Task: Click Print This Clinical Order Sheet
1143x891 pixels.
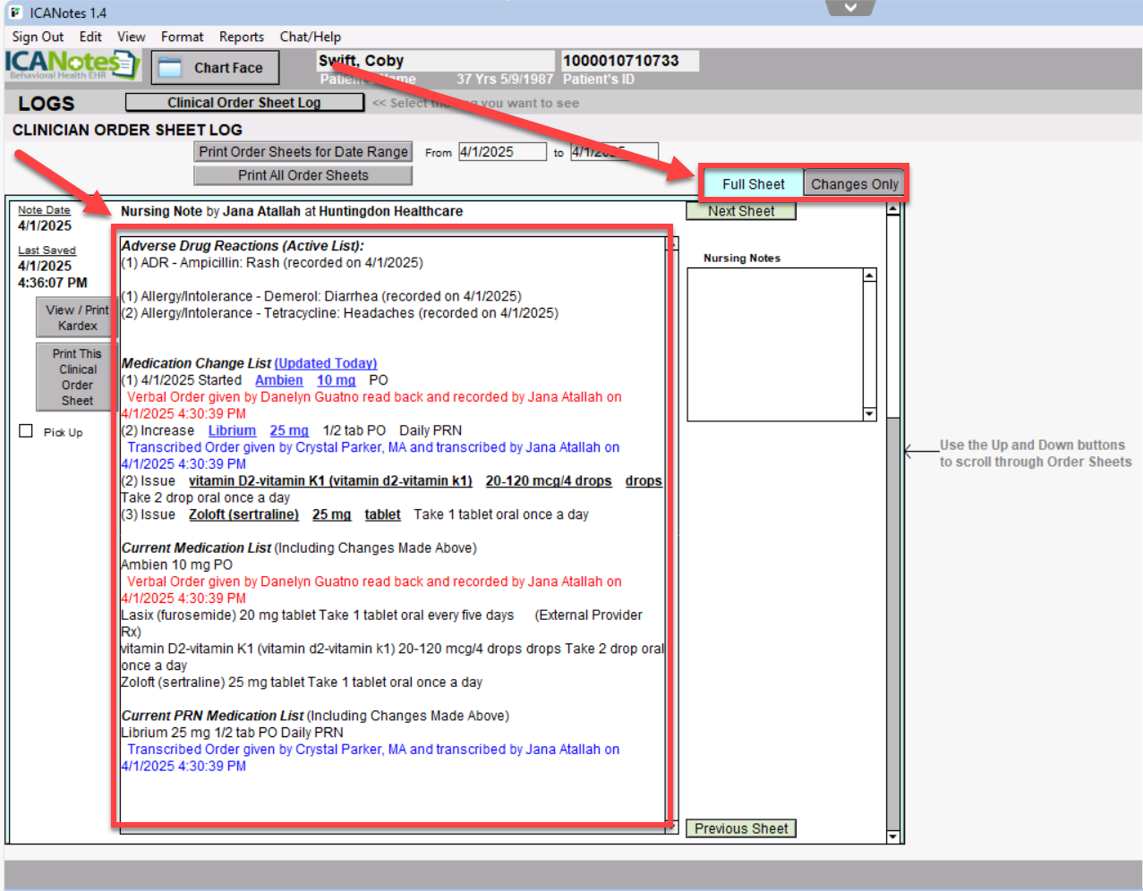Action: click(x=77, y=377)
